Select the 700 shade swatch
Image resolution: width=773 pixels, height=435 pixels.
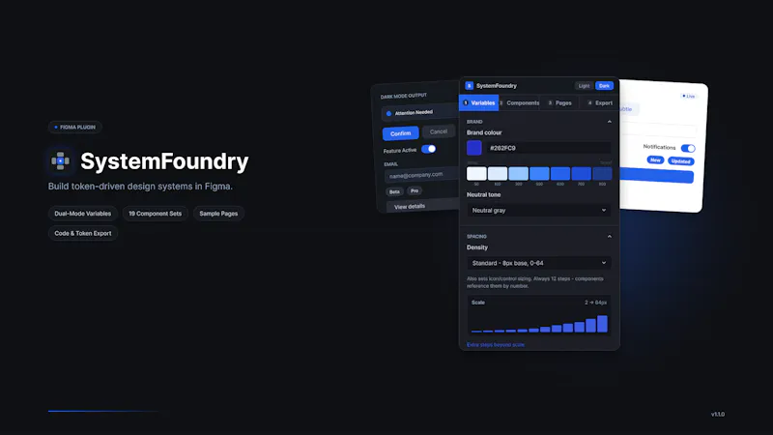pyautogui.click(x=582, y=174)
